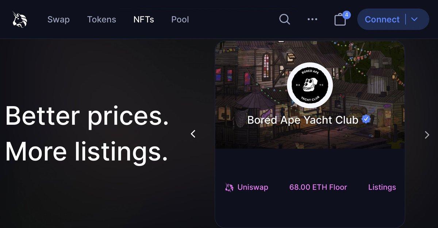Image resolution: width=438 pixels, height=228 pixels.
Task: Open the Listings link
Action: (382, 188)
